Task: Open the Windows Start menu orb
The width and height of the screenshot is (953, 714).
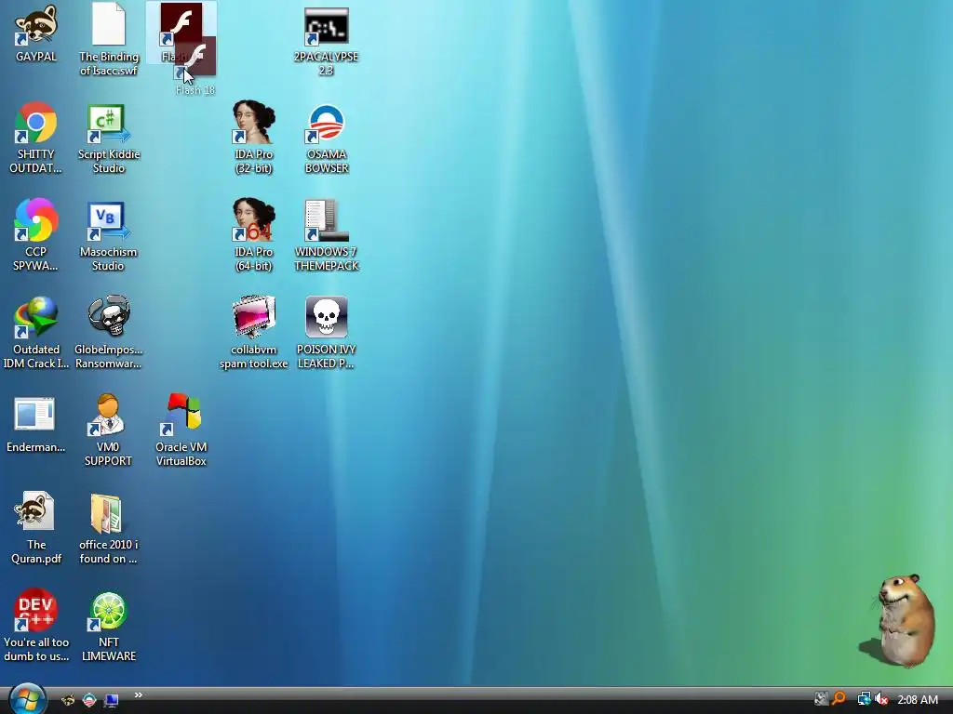Action: point(27,699)
